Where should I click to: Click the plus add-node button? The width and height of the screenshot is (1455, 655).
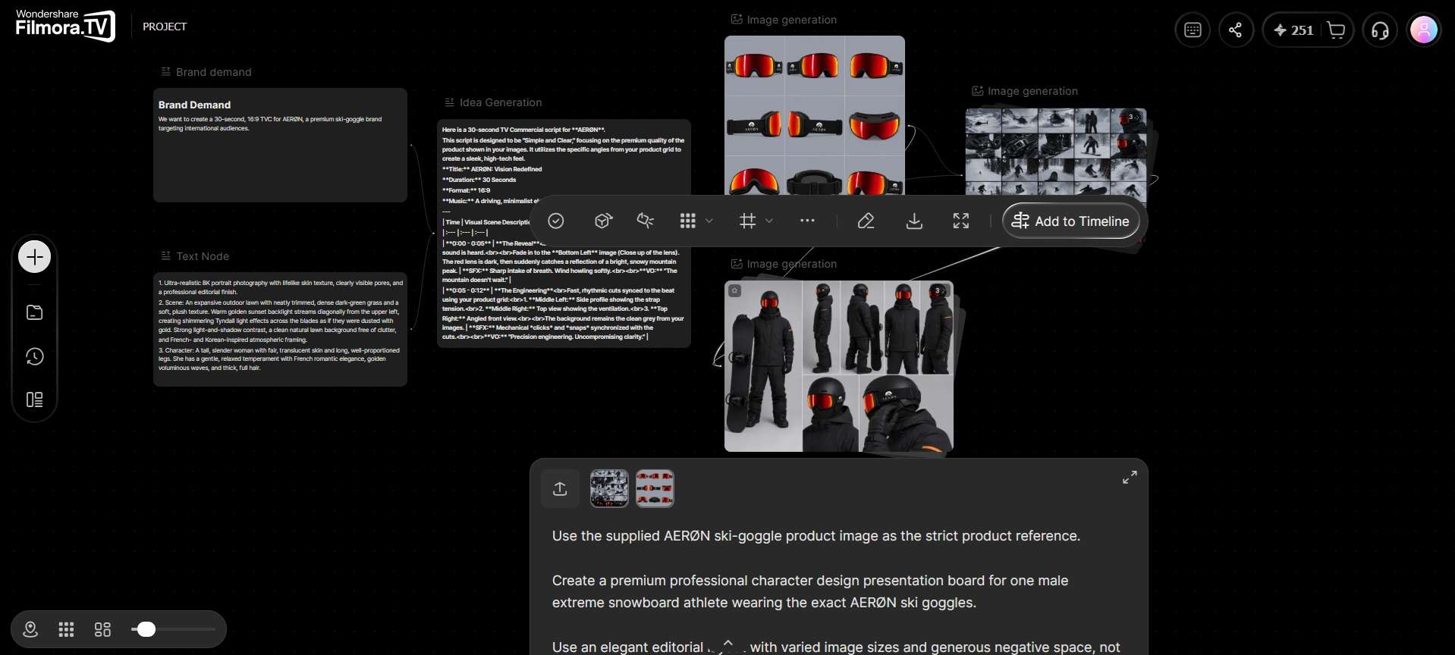(x=35, y=257)
